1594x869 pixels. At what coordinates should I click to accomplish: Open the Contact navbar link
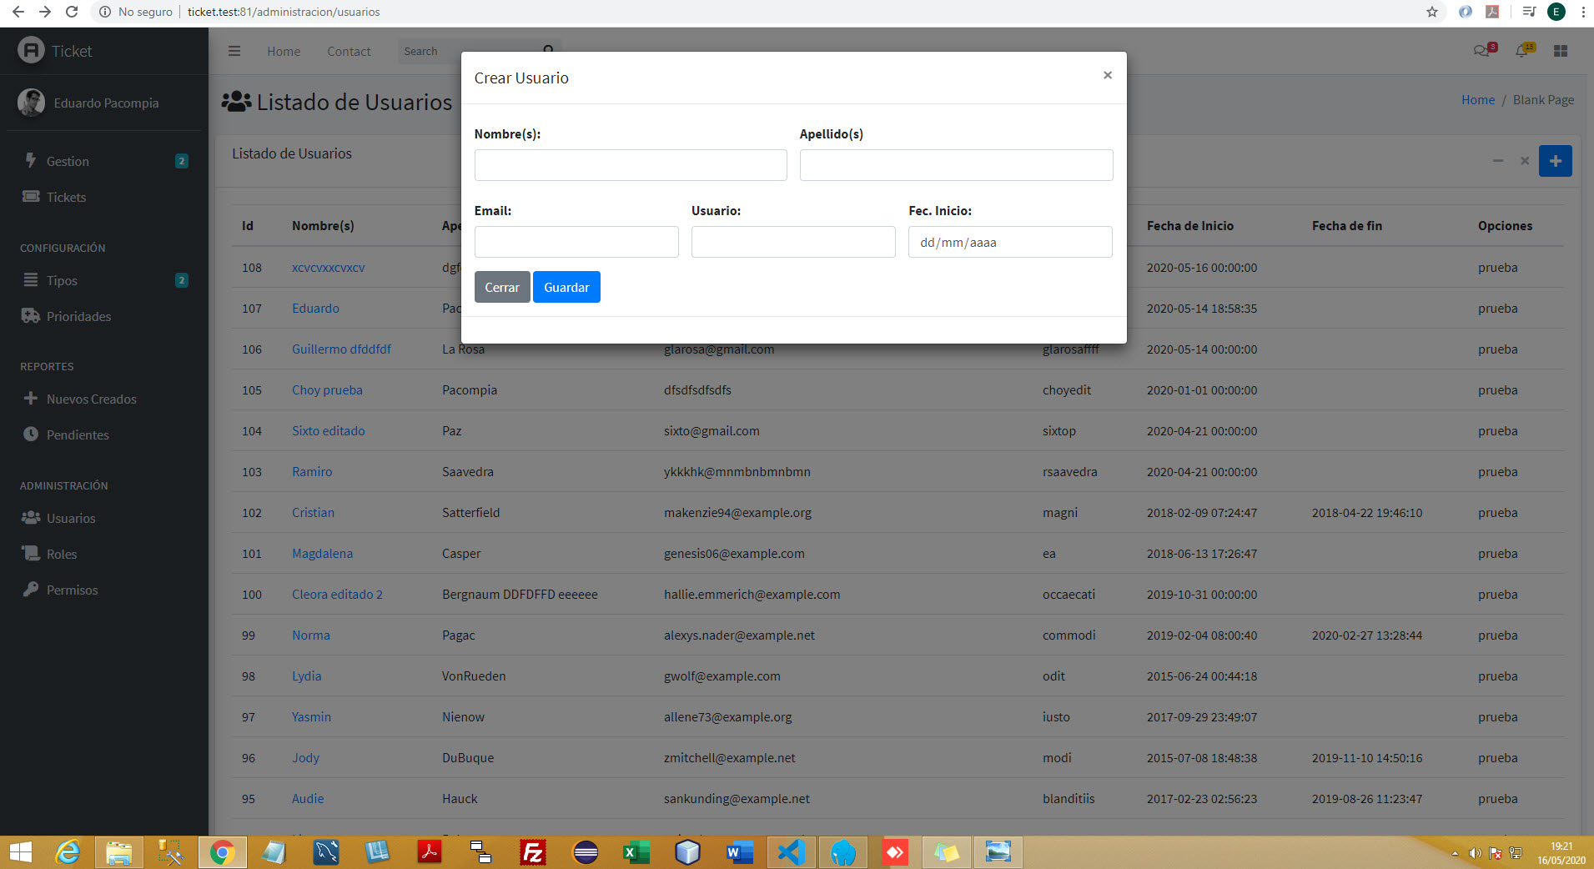tap(349, 51)
